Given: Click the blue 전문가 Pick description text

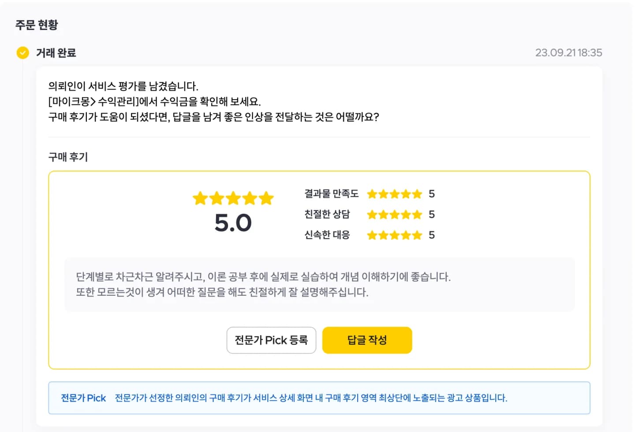Looking at the screenshot, I should (311, 398).
